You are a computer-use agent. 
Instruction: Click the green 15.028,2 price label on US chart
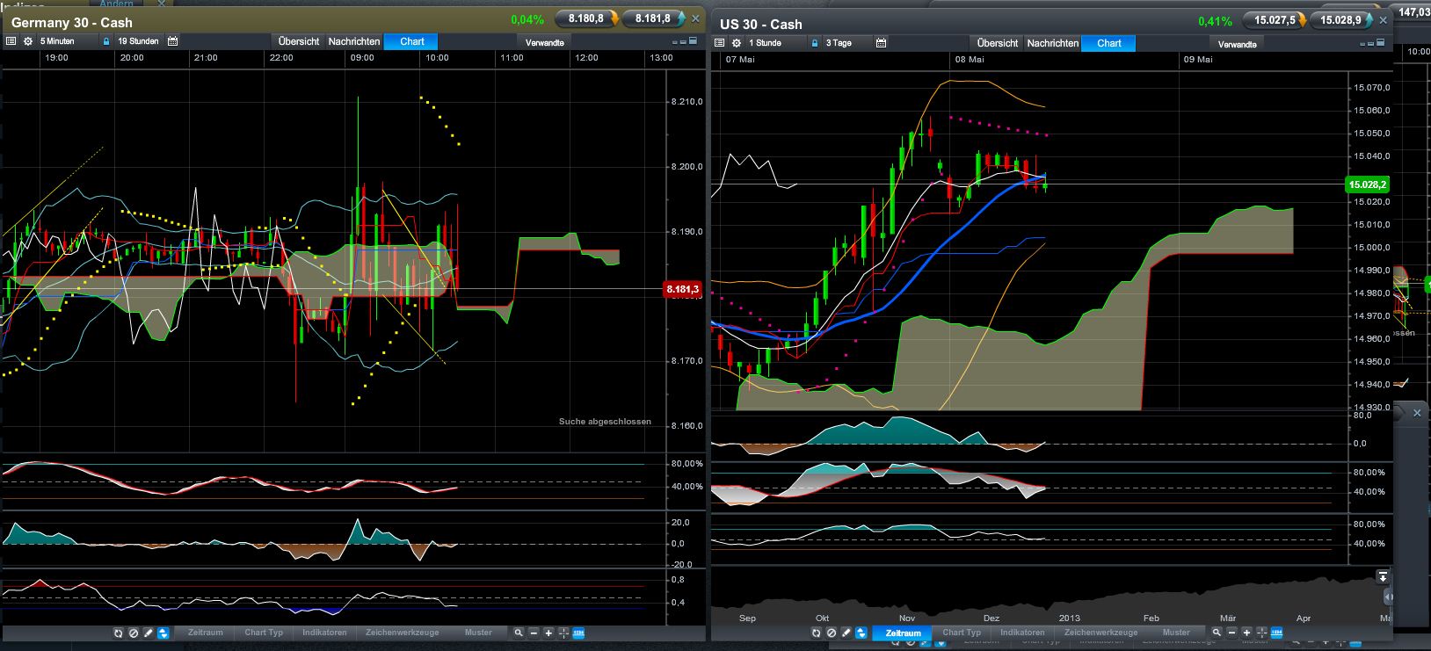point(1366,184)
